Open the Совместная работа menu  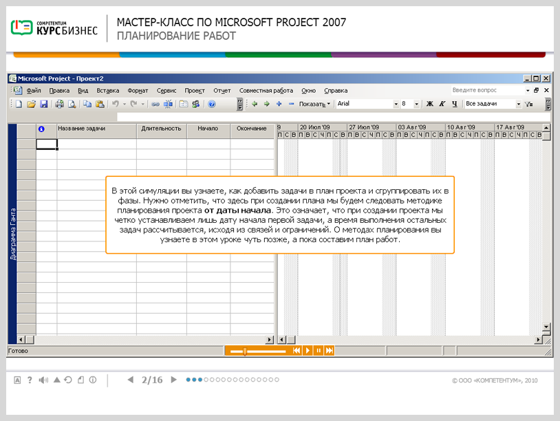266,91
